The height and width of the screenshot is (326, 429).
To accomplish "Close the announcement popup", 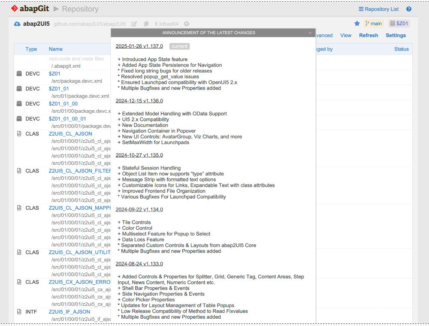I will tap(310, 33).
